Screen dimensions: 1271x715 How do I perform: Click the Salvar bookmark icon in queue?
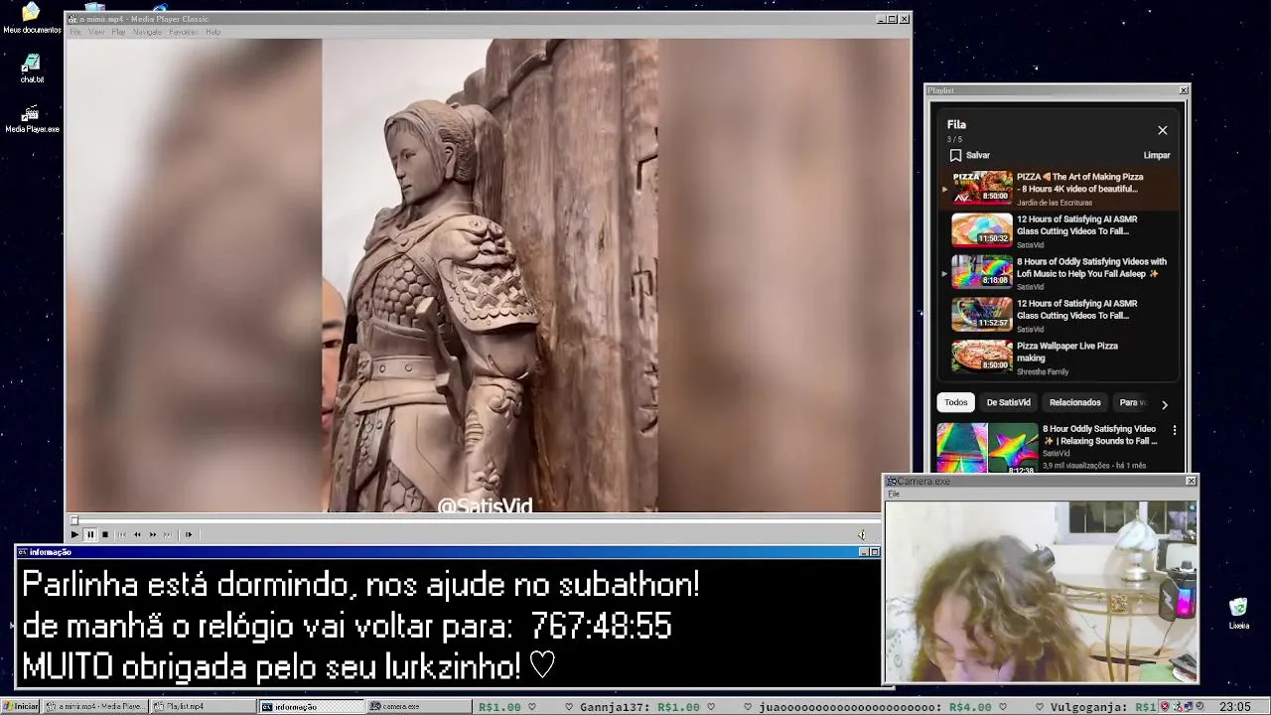coord(955,155)
